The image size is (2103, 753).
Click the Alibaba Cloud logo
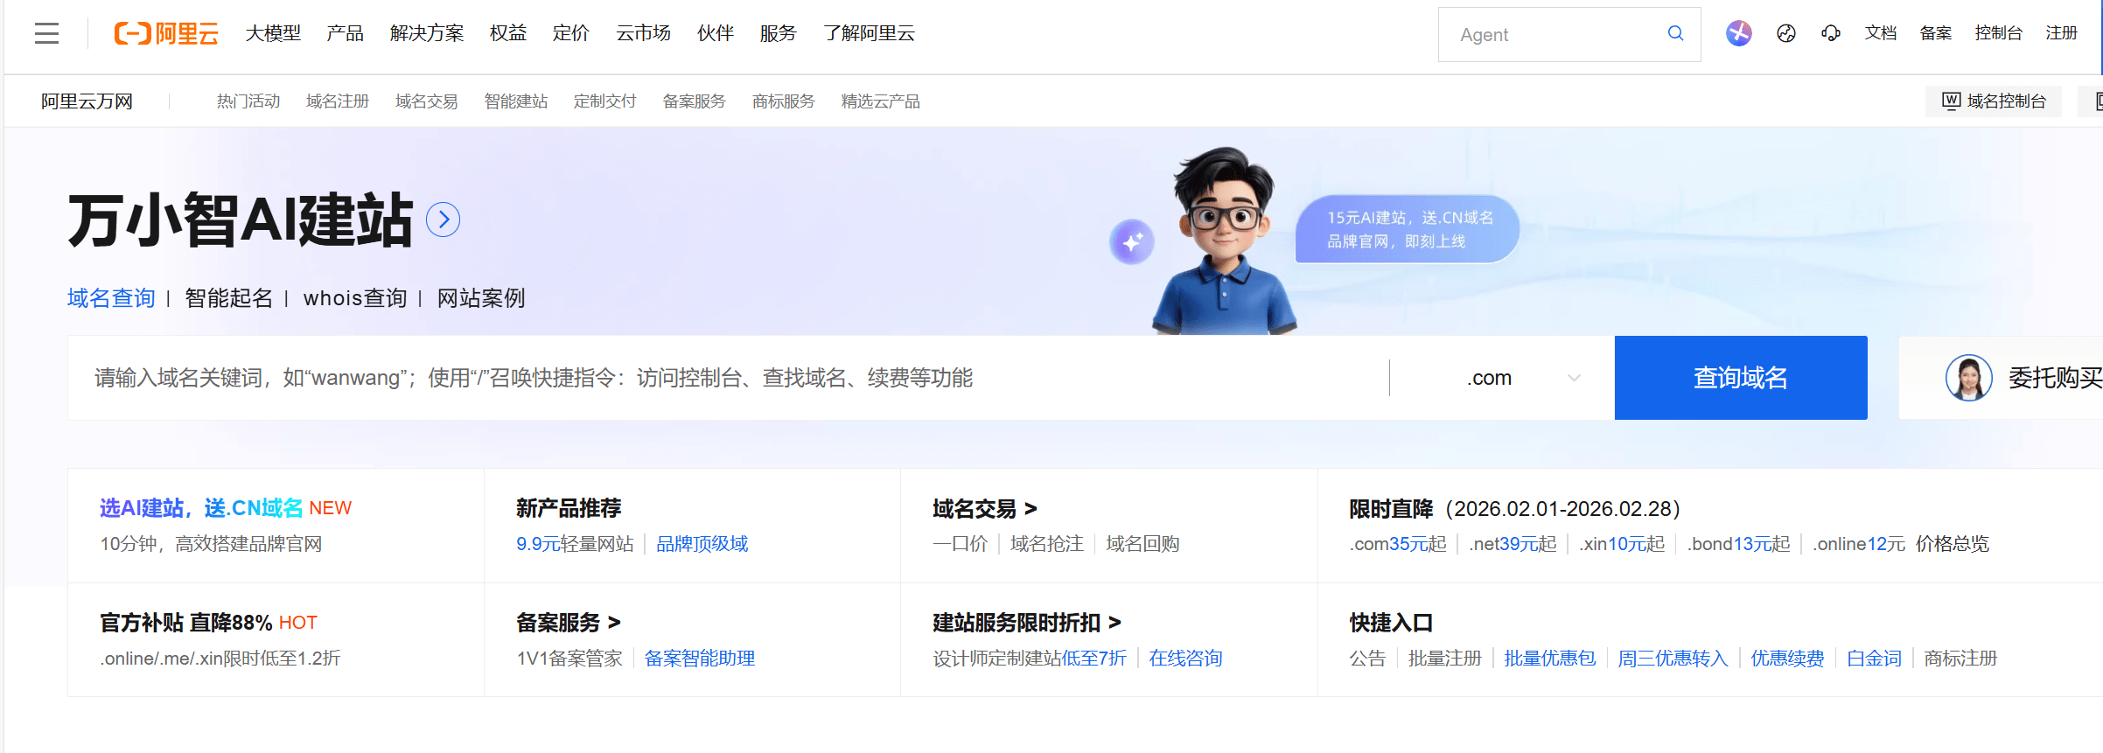tap(166, 34)
